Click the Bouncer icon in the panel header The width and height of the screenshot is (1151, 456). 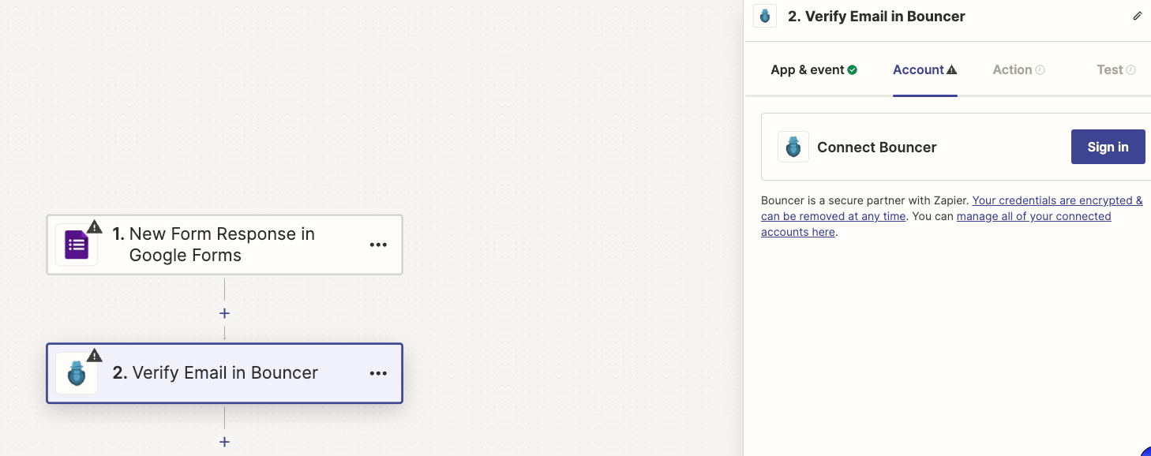tap(765, 16)
